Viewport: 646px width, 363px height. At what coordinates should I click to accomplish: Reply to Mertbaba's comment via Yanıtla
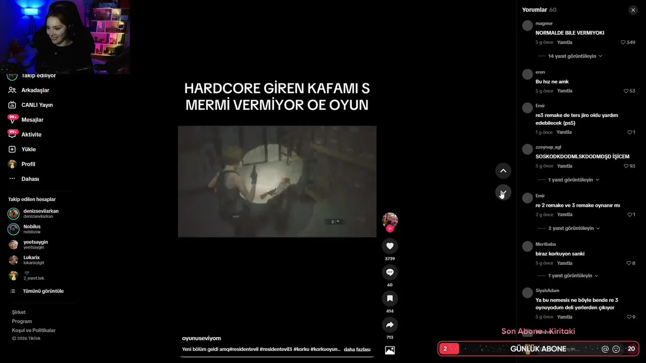click(565, 263)
